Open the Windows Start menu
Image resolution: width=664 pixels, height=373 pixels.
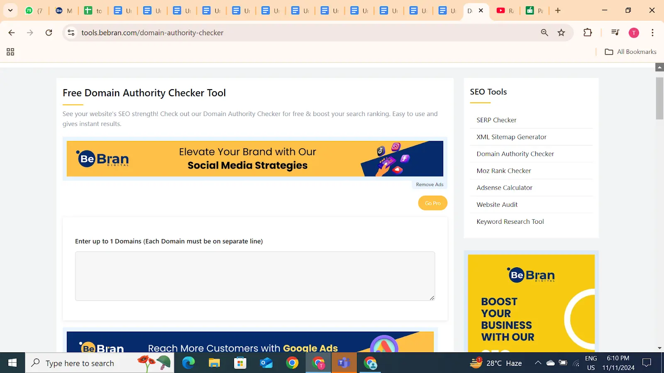pyautogui.click(x=12, y=363)
